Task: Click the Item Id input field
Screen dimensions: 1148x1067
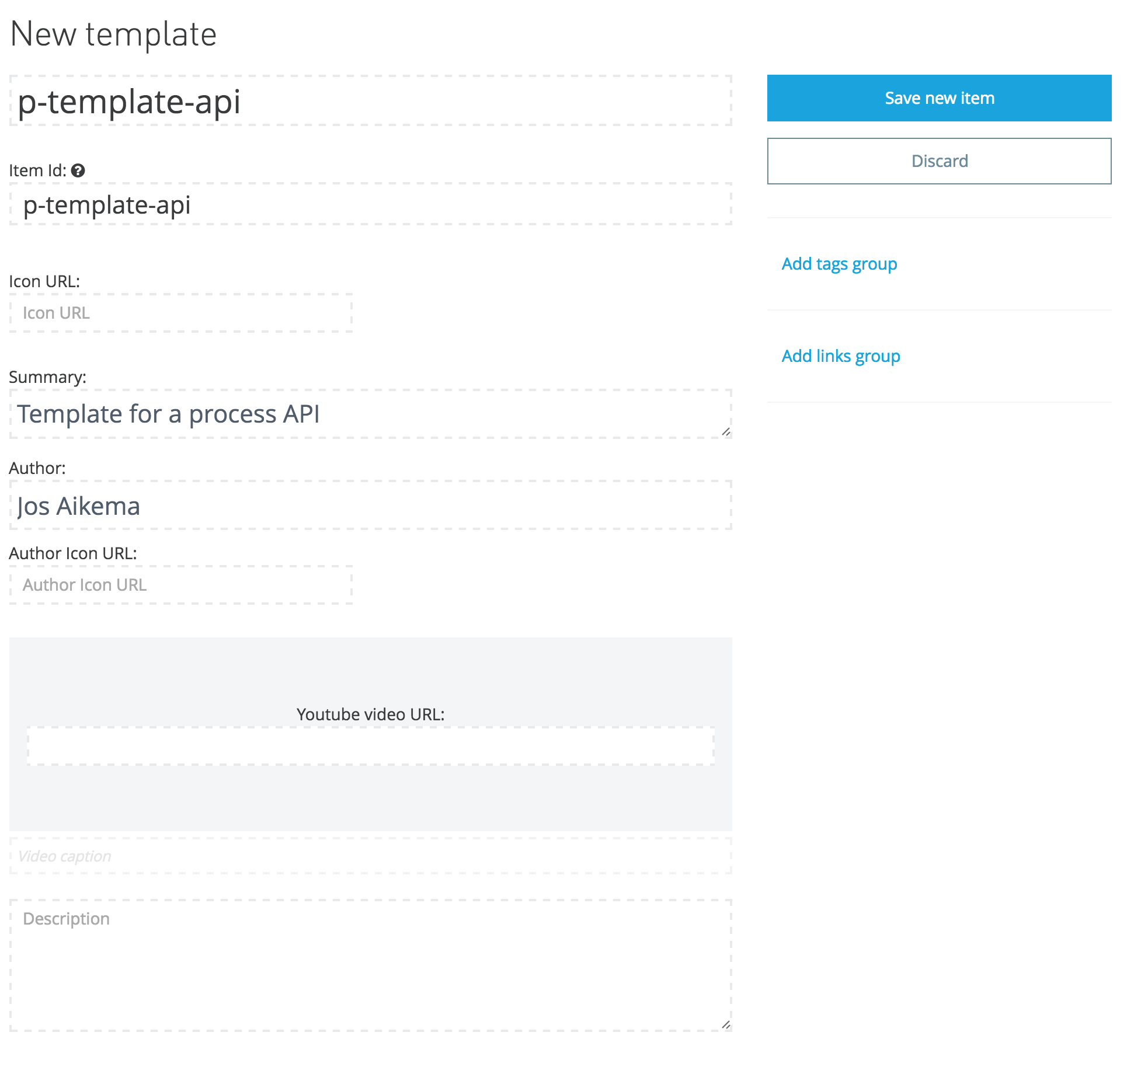Action: pyautogui.click(x=370, y=205)
